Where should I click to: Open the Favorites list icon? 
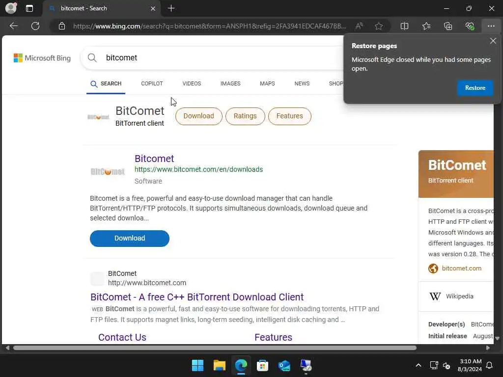426,26
